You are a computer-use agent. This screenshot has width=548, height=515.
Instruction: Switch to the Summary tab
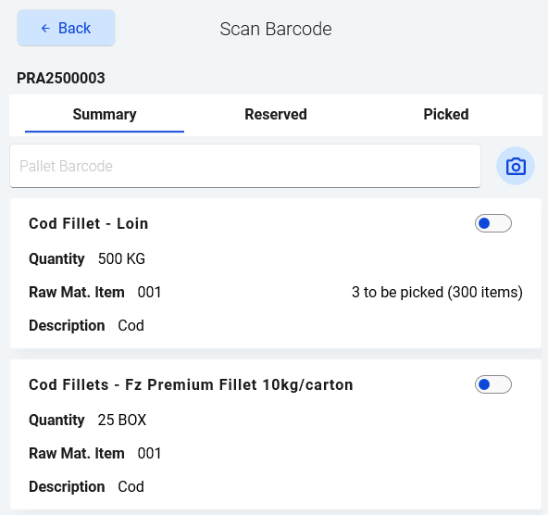tap(105, 115)
